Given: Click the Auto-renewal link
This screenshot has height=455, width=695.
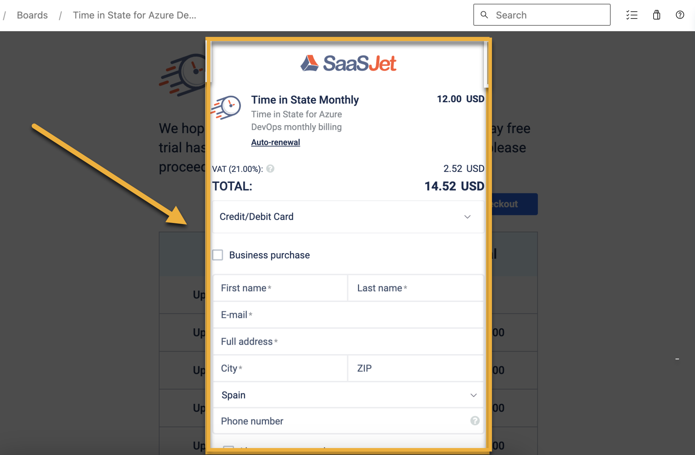Looking at the screenshot, I should tap(276, 142).
